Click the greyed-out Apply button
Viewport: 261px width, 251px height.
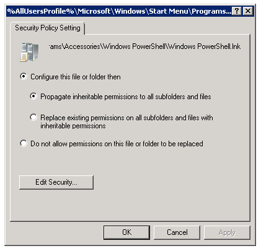227,232
